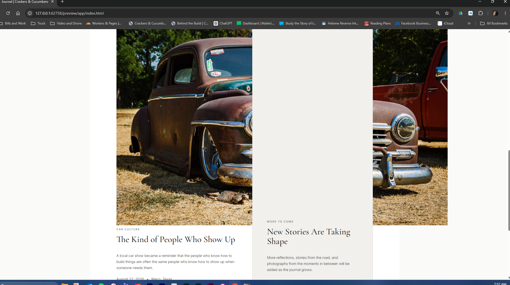The height and width of the screenshot is (285, 510).
Task: Open Chrome's three-dot menu
Action: pyautogui.click(x=505, y=13)
